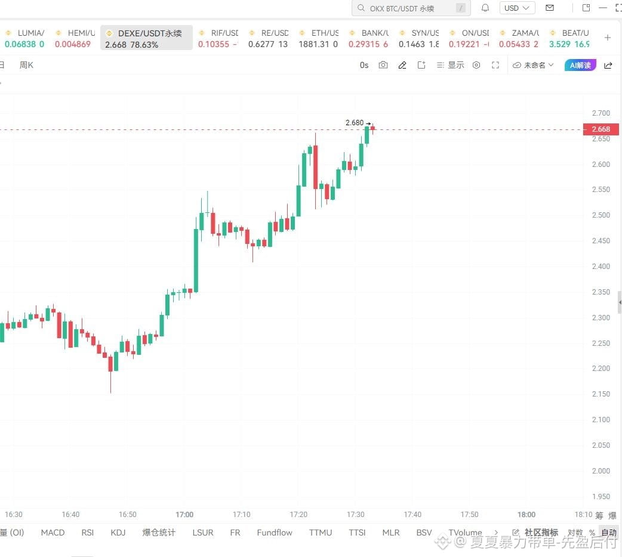Toggle the TTMU indicator
The width and height of the screenshot is (622, 557).
tap(321, 533)
